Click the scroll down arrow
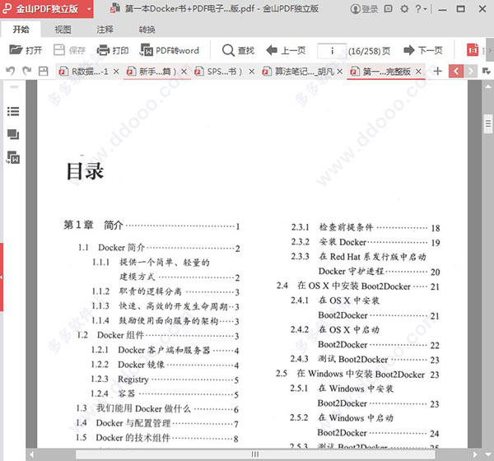Viewport: 494px width, 461px height. click(x=488, y=454)
